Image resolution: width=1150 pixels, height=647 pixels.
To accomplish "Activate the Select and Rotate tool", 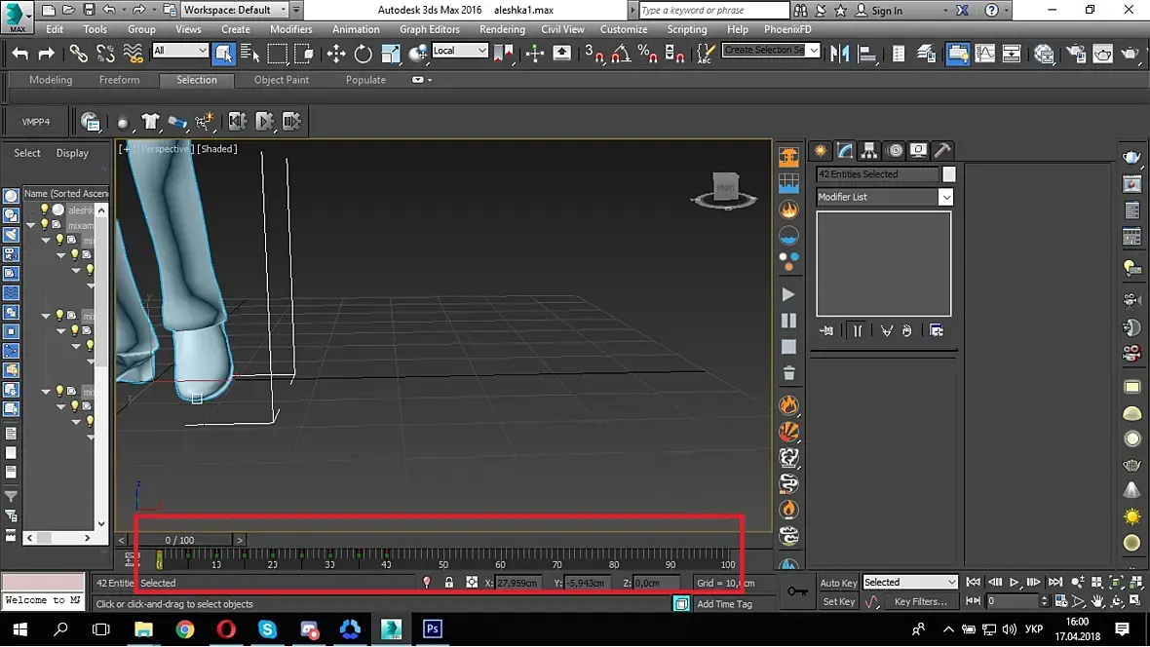I will tap(363, 54).
